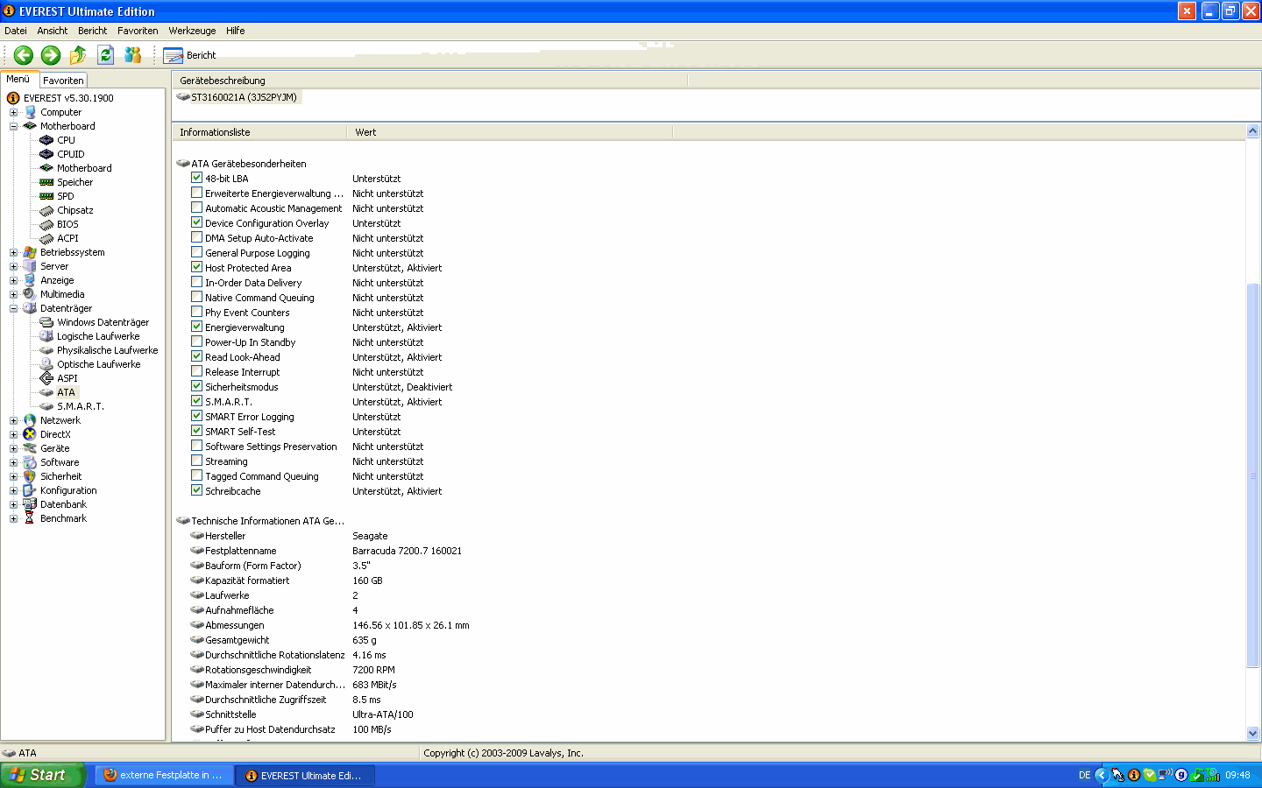Click the scroll down arrow of info list
Viewport: 1262px width, 788px height.
(1252, 733)
